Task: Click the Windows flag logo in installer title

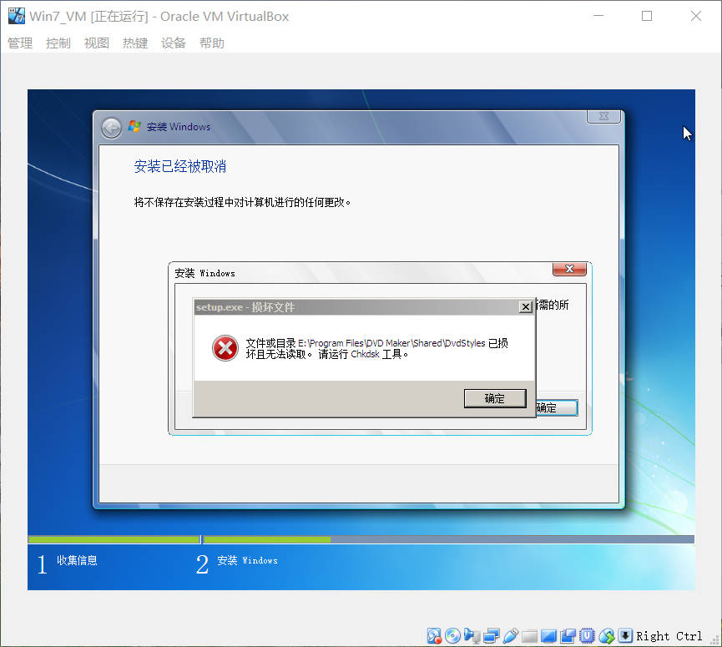Action: 134,126
